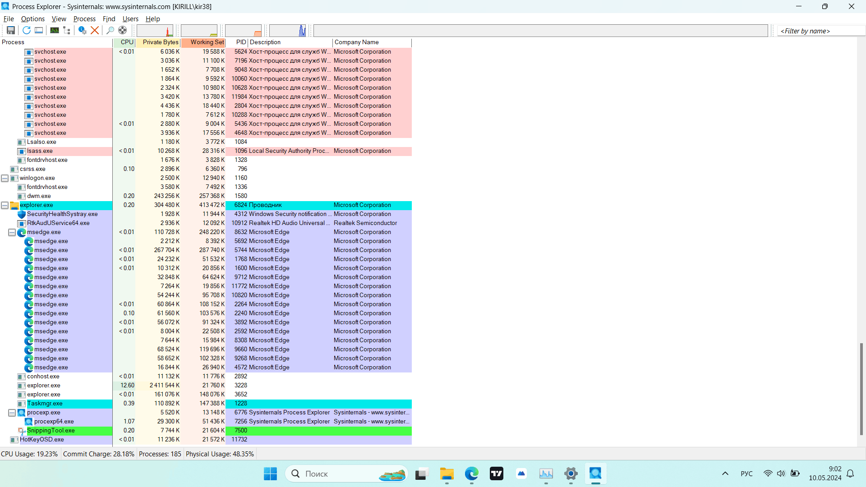Screen dimensions: 866x487
Task: Open Task Manager icon in taskbar
Action: 546,474
